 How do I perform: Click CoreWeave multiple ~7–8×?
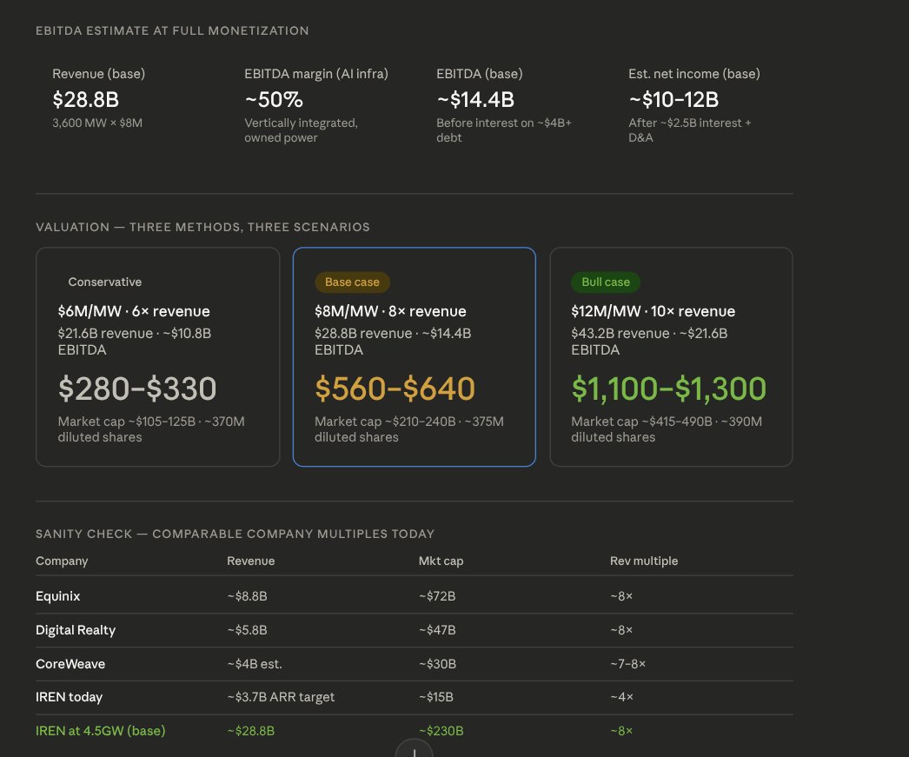(x=627, y=664)
